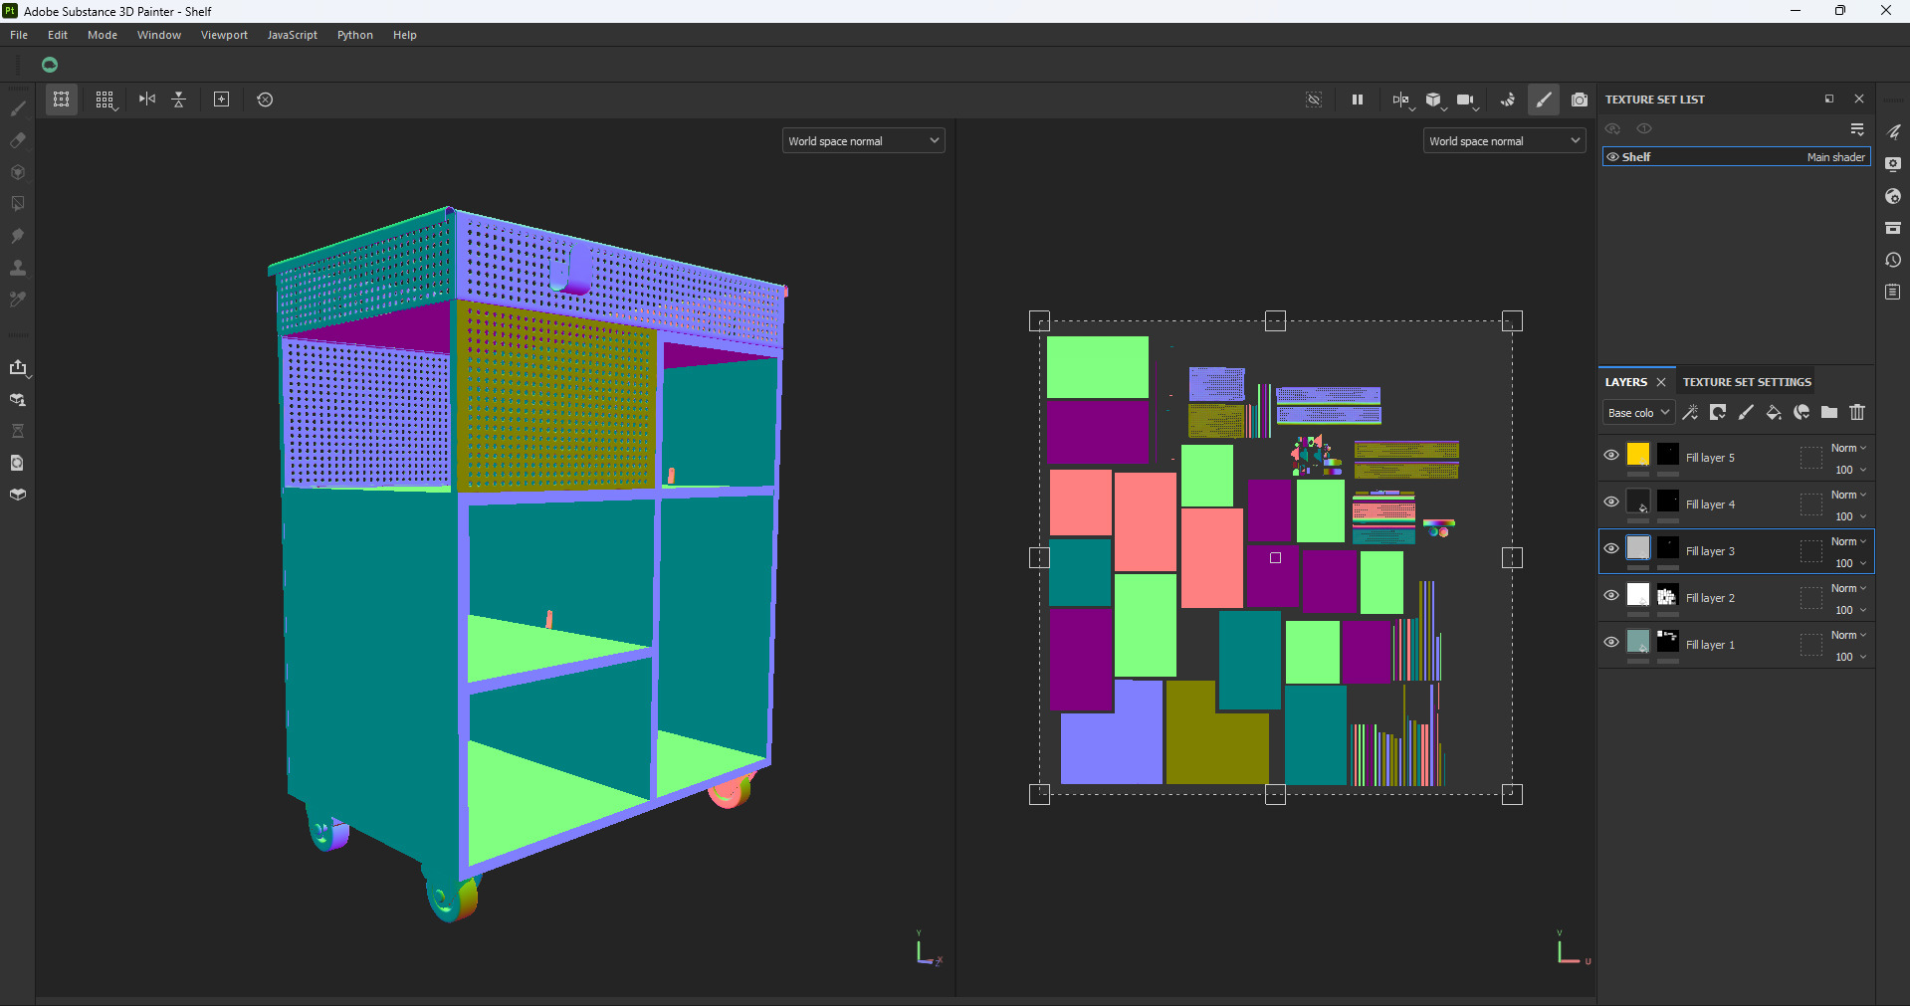Click the reset history clock icon in toolbar
Viewport: 1910px width, 1006px height.
265,100
